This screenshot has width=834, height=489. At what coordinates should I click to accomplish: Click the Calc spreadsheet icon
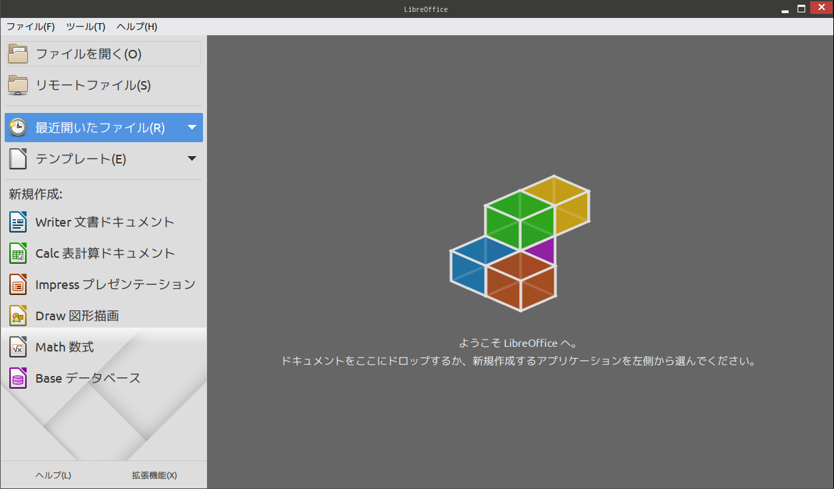click(18, 253)
